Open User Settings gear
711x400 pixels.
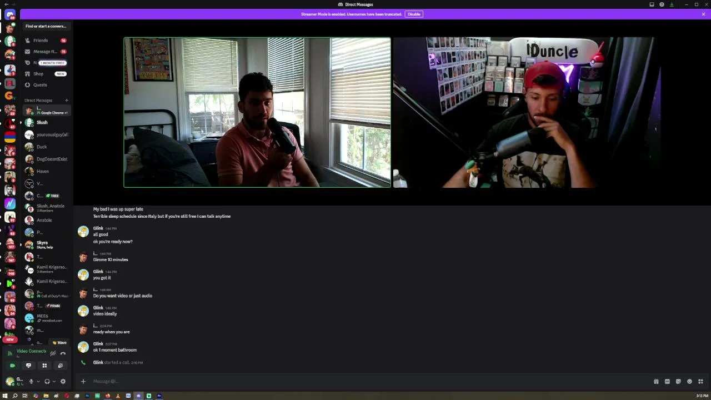(63, 382)
